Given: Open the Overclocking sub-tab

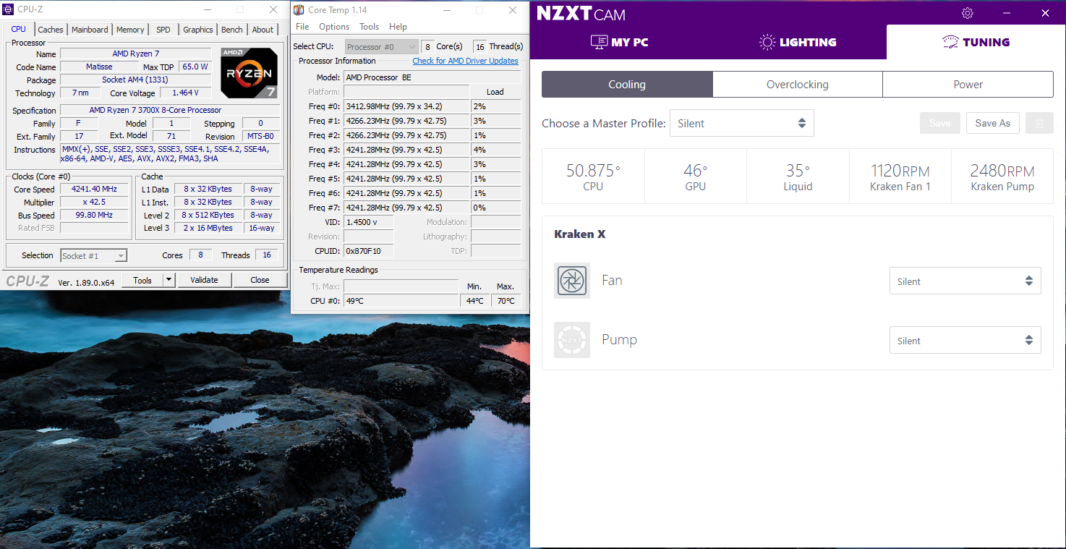Looking at the screenshot, I should click(x=798, y=85).
